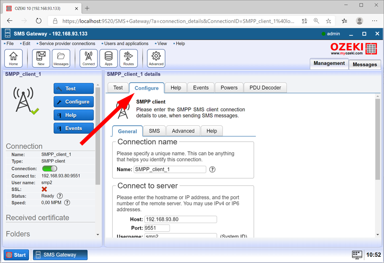The width and height of the screenshot is (384, 263).
Task: Click the site lock icon in address bar
Action: 55,21
